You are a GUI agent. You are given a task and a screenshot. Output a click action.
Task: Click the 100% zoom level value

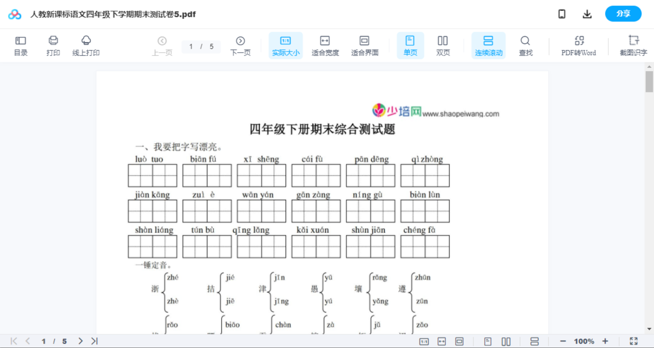(x=584, y=341)
